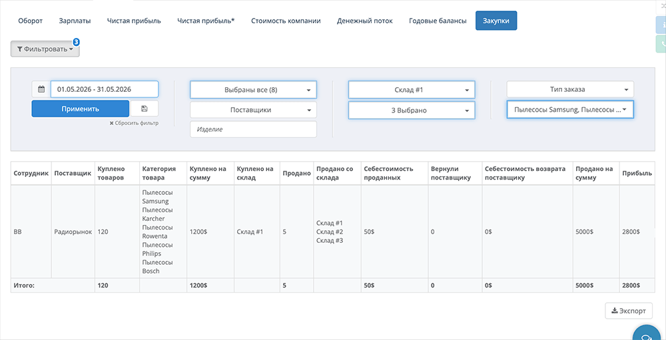This screenshot has width=666, height=340.
Task: Select the Чистая прибыль tab without asterisk
Action: click(x=134, y=21)
